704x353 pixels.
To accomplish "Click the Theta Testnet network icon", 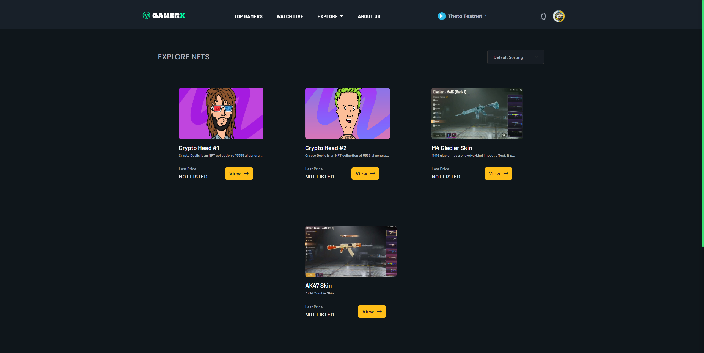I will (442, 16).
